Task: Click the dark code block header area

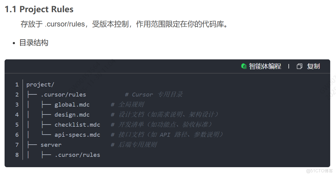Action: point(122,66)
